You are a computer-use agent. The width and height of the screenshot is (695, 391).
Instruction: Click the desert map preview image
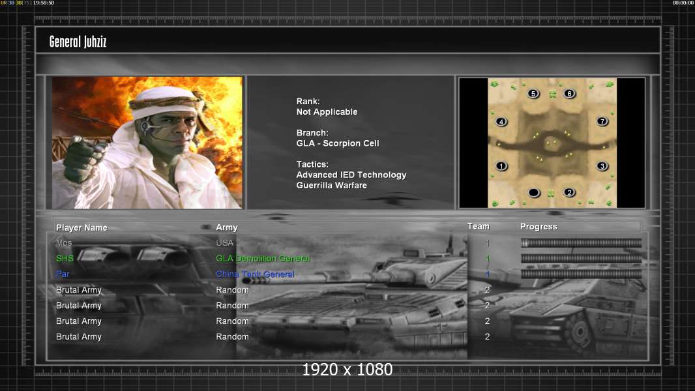552,143
